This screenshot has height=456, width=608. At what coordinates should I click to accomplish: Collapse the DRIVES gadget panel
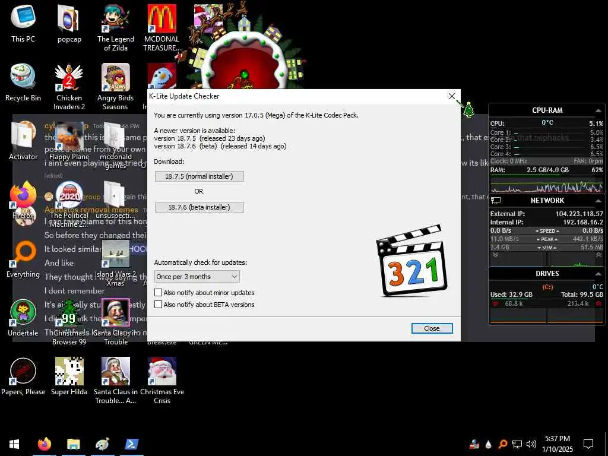(598, 274)
